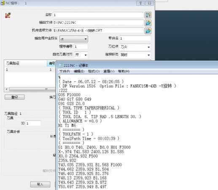Click the tool ID input field
Viewport: 218px width, 190px height.
pos(33,123)
